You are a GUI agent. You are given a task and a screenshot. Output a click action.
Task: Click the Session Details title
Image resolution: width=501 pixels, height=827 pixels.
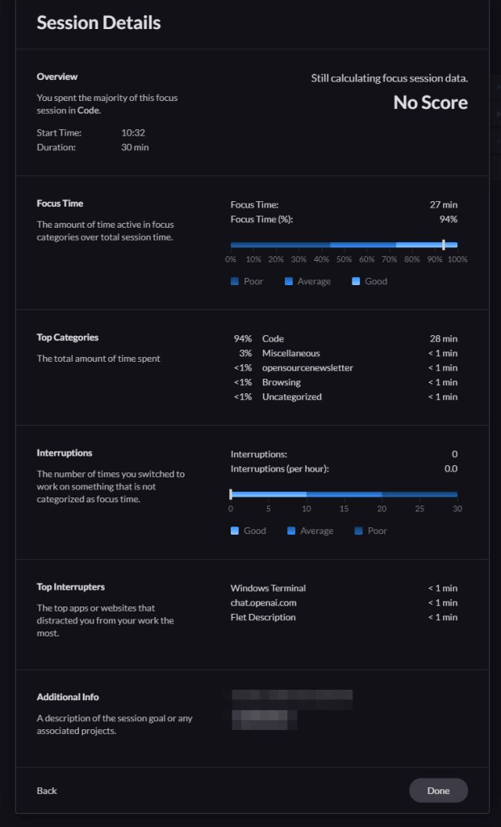[98, 23]
